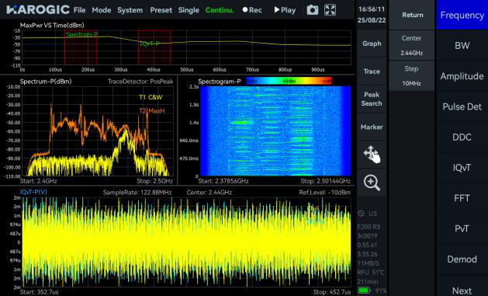Click the spectrum Start: 2.4GHz label

(38, 181)
